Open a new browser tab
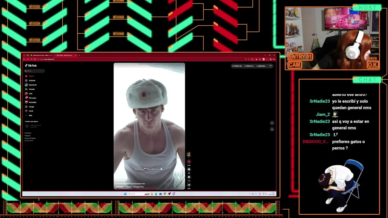Screen dimensions: 388x218 pyautogui.click(x=79, y=55)
